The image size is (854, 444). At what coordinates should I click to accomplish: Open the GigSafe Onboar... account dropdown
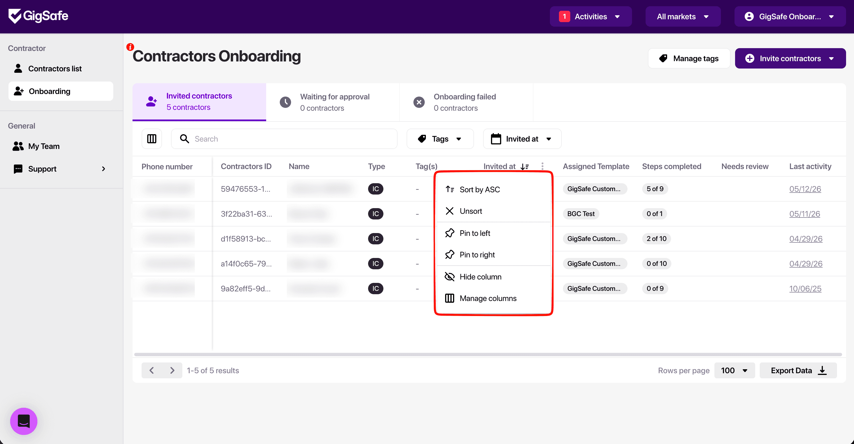790,17
